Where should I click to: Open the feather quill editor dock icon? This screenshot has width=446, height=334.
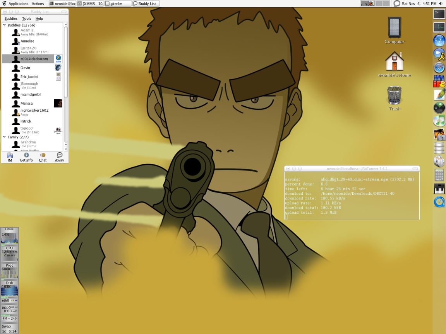pos(439,95)
